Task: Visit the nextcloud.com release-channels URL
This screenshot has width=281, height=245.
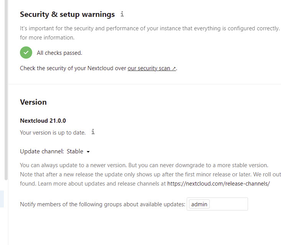Action: pyautogui.click(x=219, y=184)
